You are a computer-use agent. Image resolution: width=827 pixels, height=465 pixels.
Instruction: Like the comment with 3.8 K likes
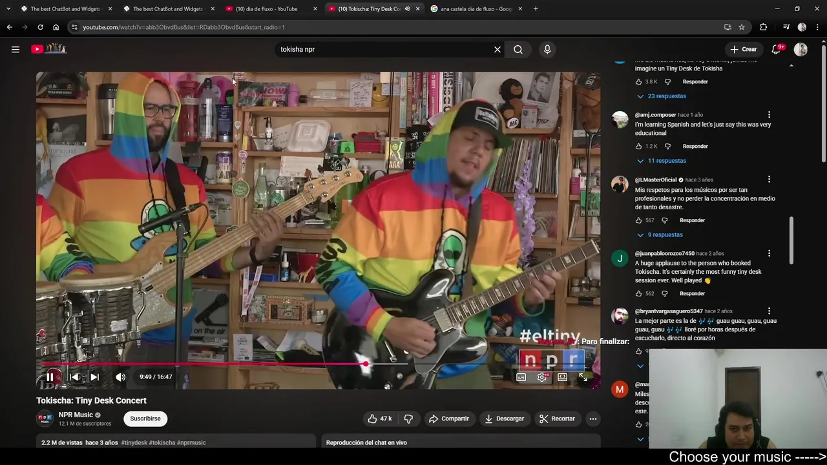638,82
